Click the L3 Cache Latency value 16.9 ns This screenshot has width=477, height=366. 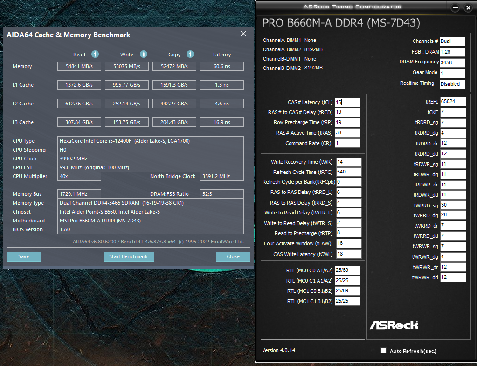click(x=222, y=122)
